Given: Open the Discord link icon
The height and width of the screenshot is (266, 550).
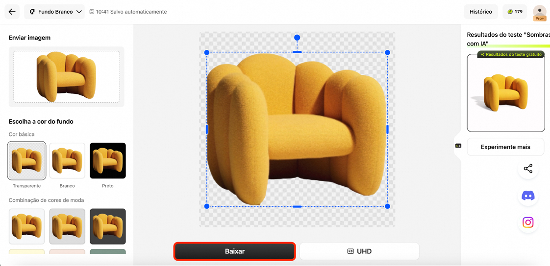Looking at the screenshot, I should (x=528, y=196).
